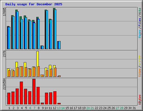Click day 1 label on the axis
The height and width of the screenshot is (111, 143).
pyautogui.click(x=9, y=108)
